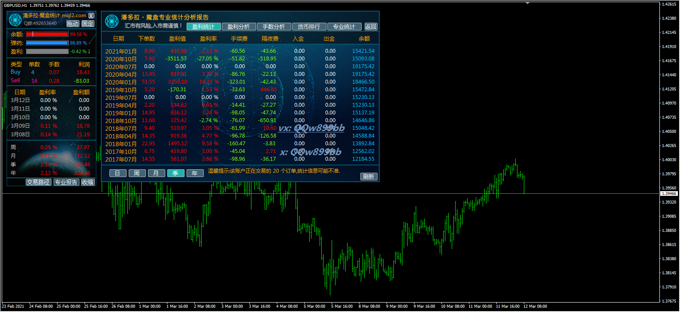The height and width of the screenshot is (312, 680).
Task: Click the 盈利值 column header
Action: point(178,39)
